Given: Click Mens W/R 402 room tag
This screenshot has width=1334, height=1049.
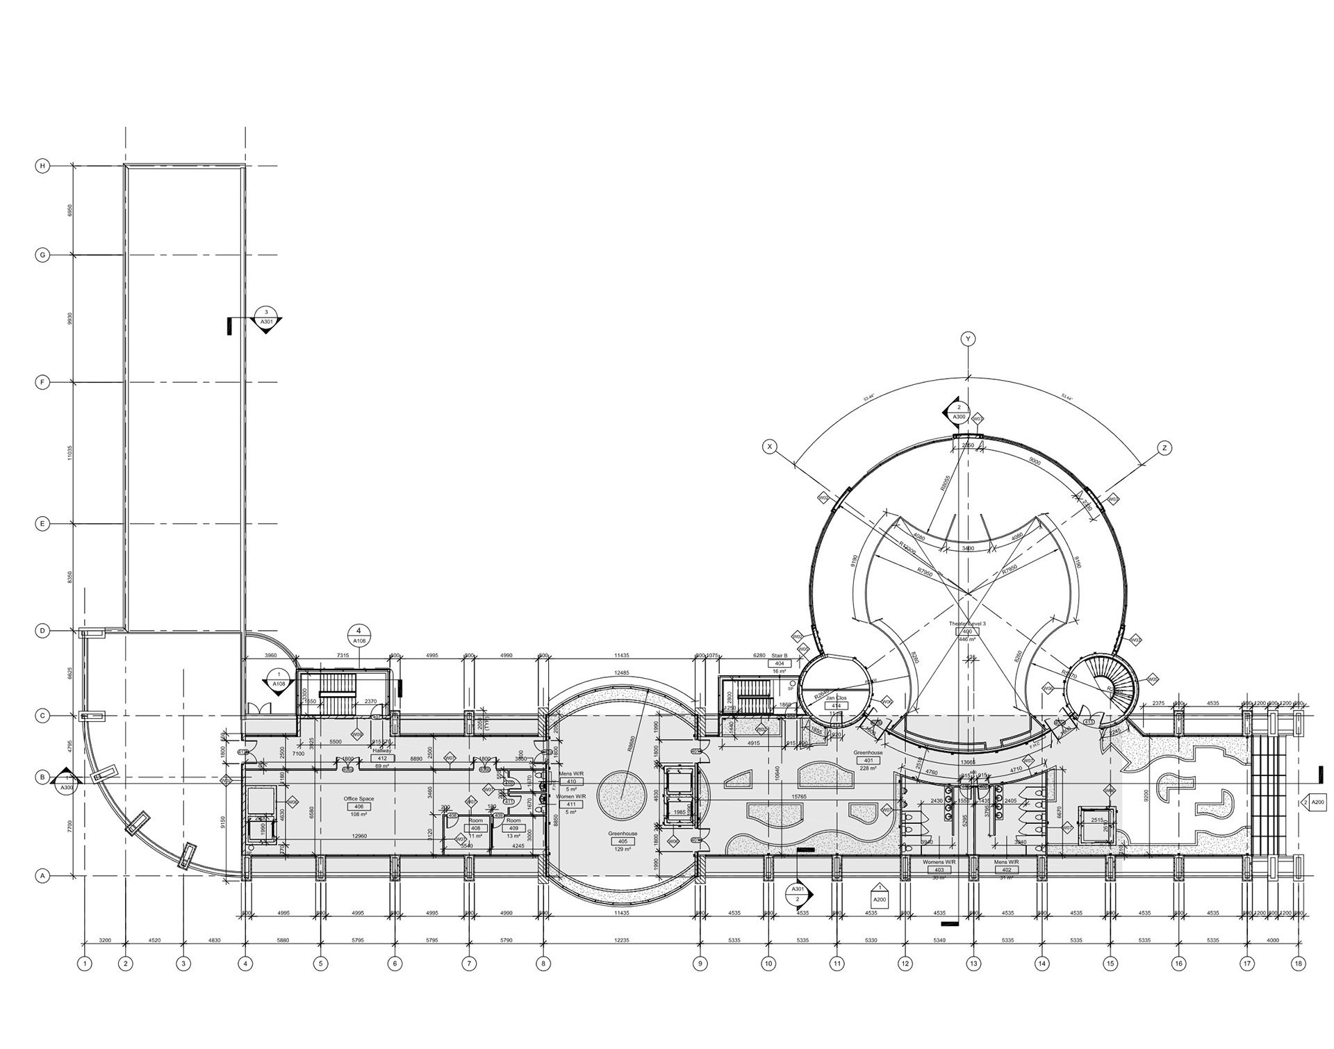Looking at the screenshot, I should click(x=1006, y=870).
